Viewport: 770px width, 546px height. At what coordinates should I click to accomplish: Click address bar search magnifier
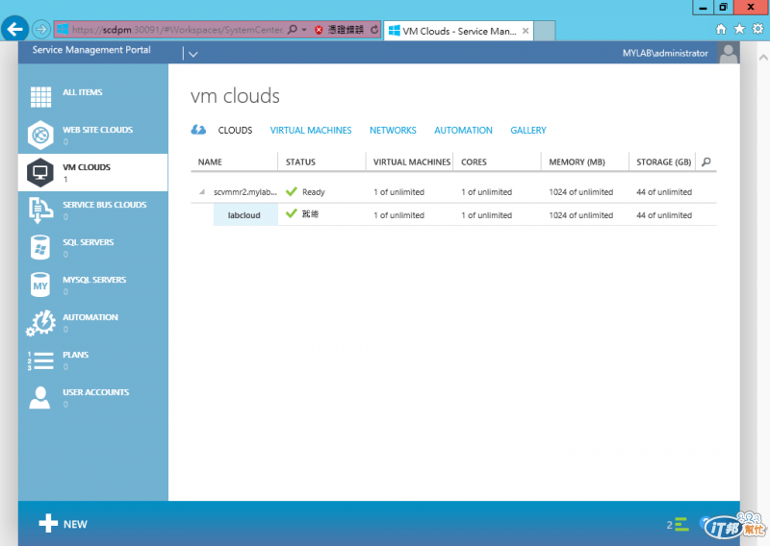[293, 30]
